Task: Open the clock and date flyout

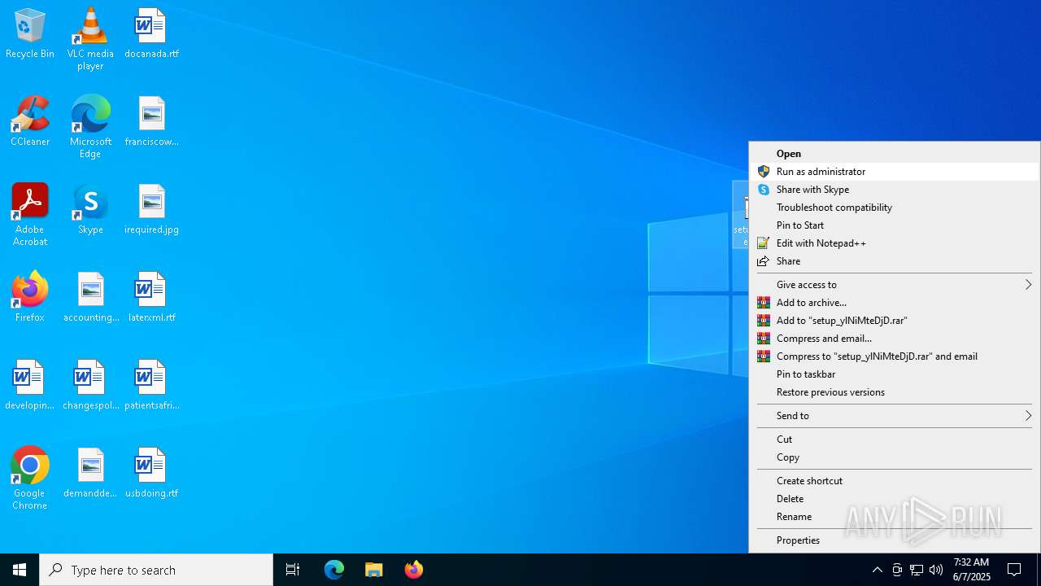Action: pyautogui.click(x=971, y=570)
